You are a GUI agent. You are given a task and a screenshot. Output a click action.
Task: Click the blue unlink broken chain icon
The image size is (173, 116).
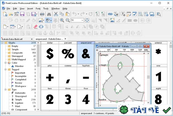41,27
